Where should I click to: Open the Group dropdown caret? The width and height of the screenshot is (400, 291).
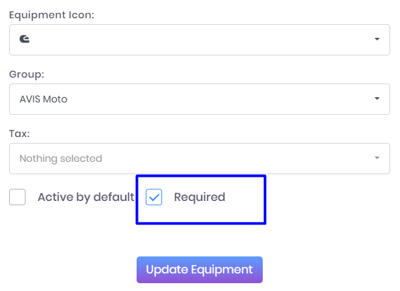tap(376, 99)
